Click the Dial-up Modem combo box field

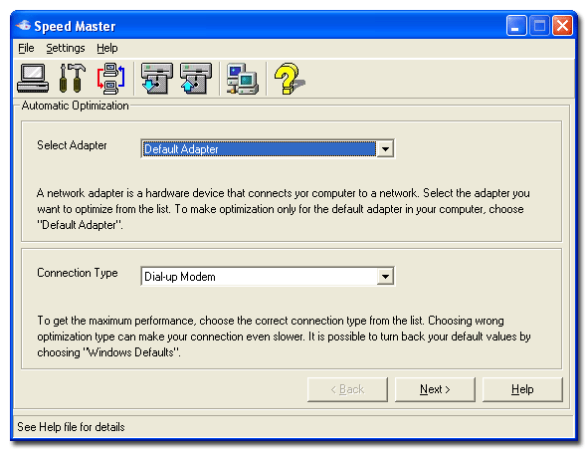point(268,277)
